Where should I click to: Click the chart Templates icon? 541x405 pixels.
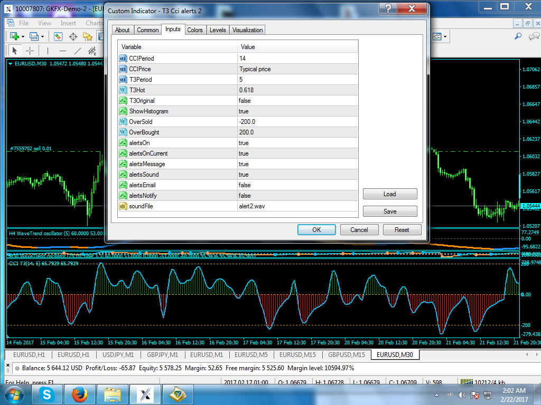click(x=437, y=36)
